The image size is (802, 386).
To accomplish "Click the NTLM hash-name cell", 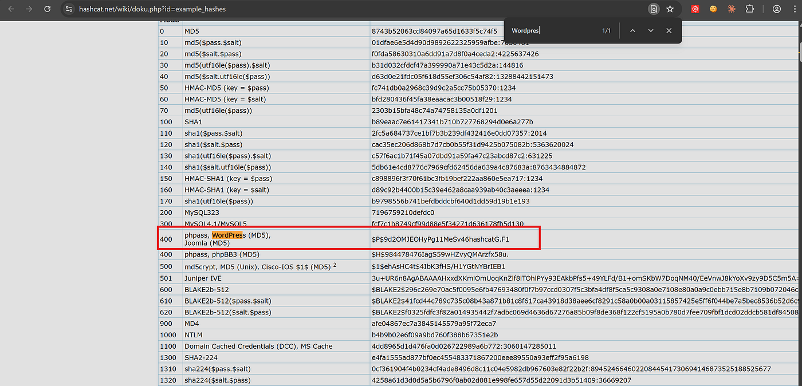I will point(276,335).
